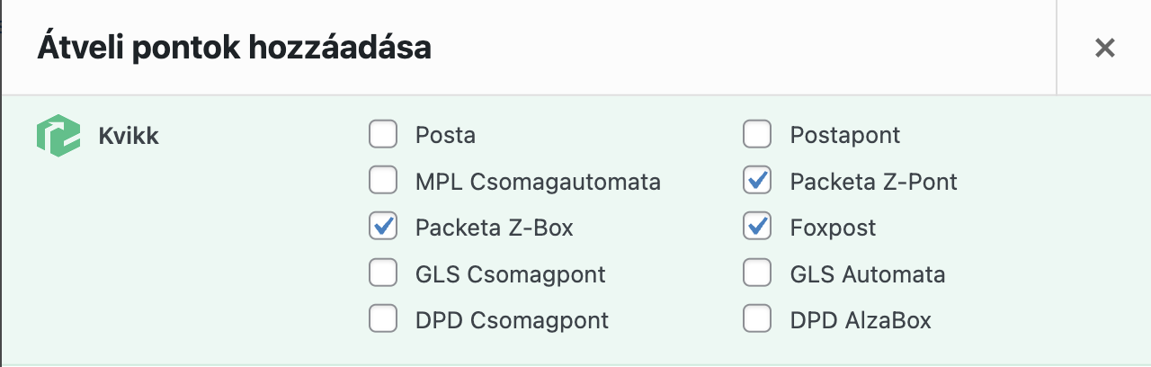This screenshot has height=367, width=1151.
Task: Click the "Foxpost" label text
Action: 833,228
